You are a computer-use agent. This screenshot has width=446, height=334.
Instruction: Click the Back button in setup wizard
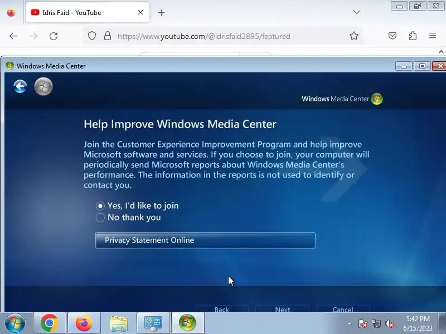221,309
